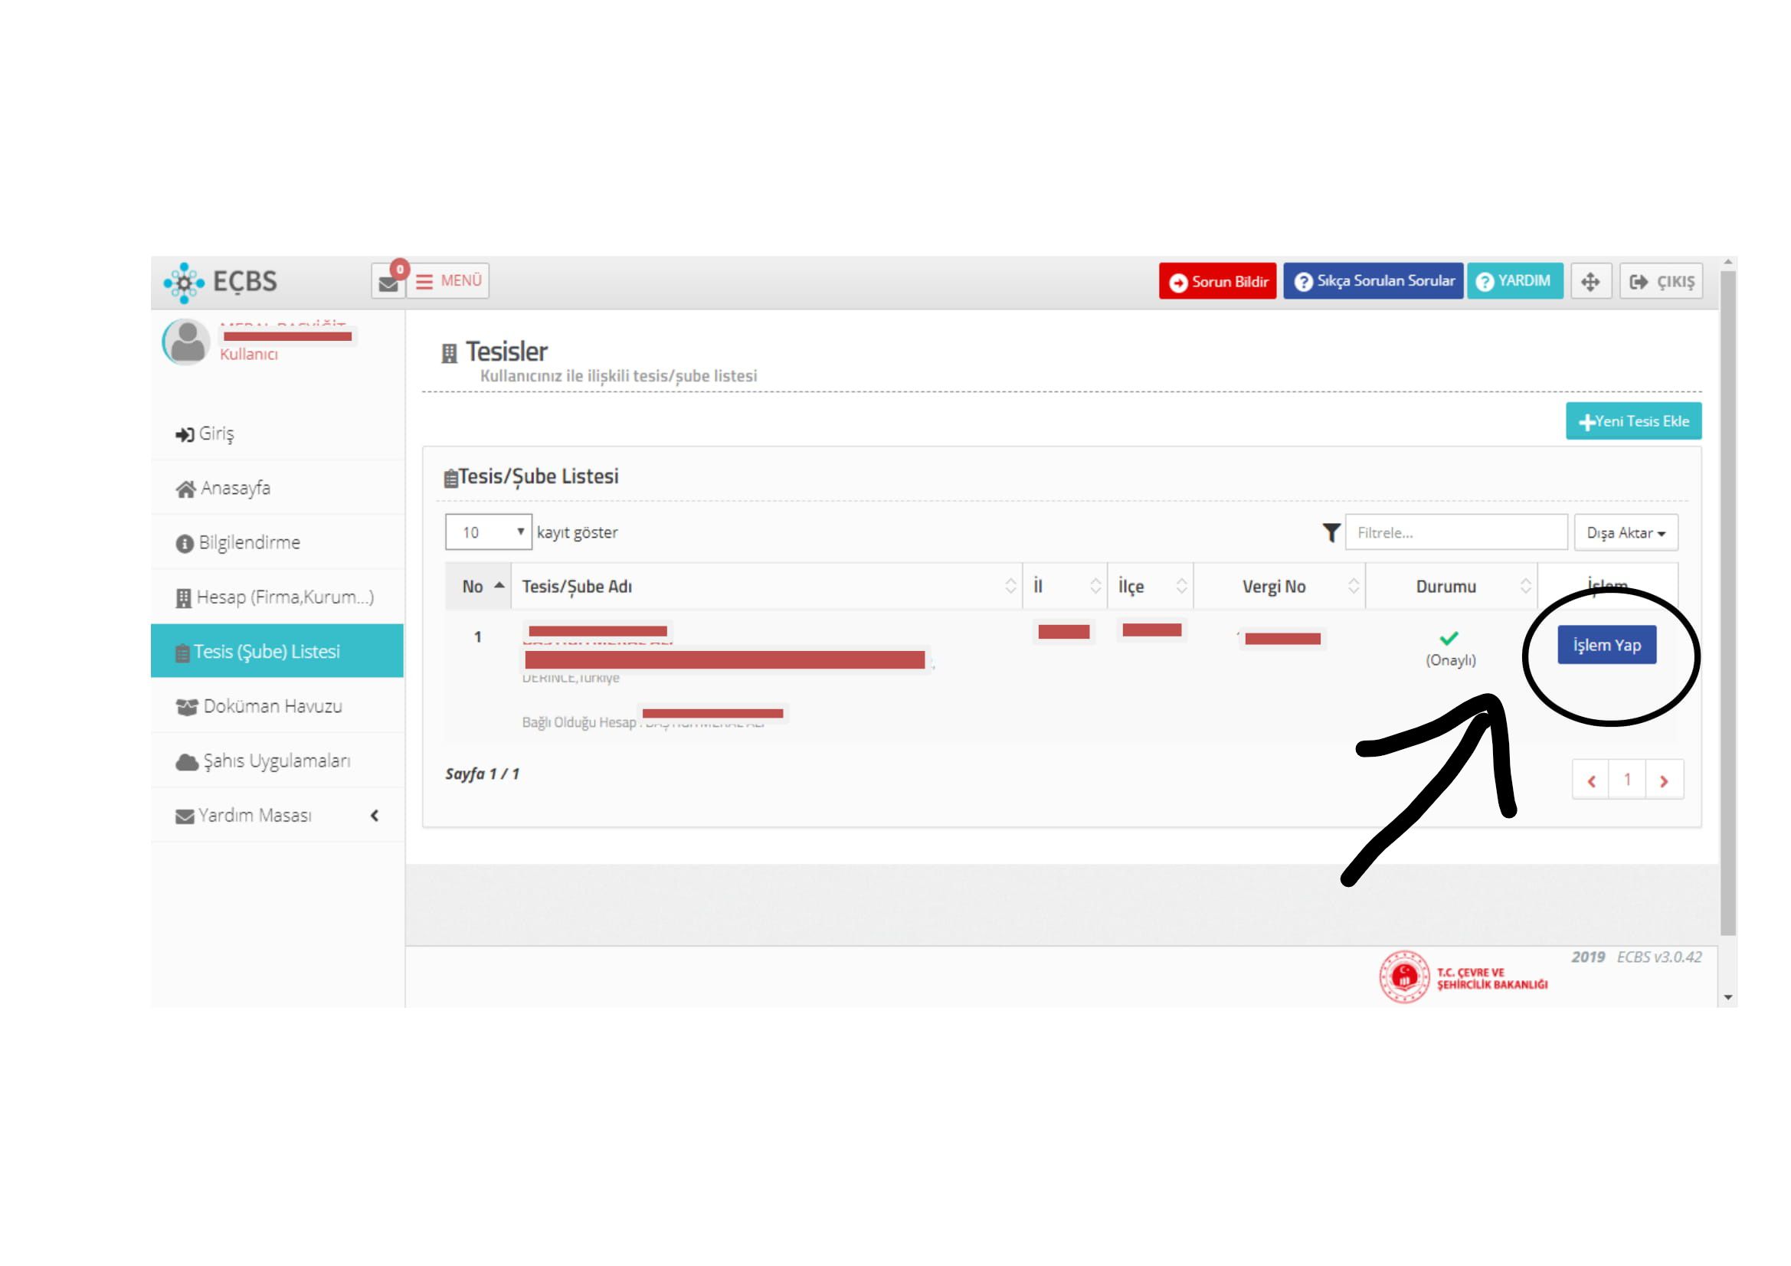
Task: Open the records-per-page dropdown
Action: click(488, 532)
